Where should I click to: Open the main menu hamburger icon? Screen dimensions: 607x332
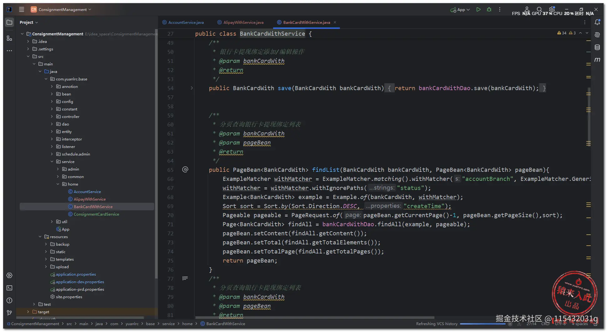[x=22, y=9]
